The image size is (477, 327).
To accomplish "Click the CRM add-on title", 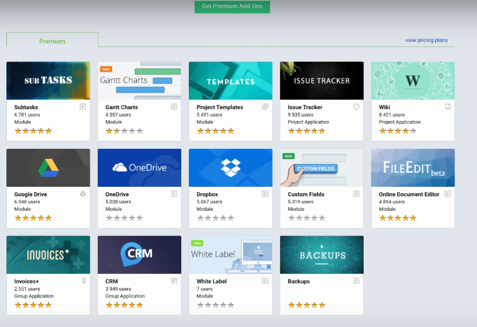I will click(112, 282).
